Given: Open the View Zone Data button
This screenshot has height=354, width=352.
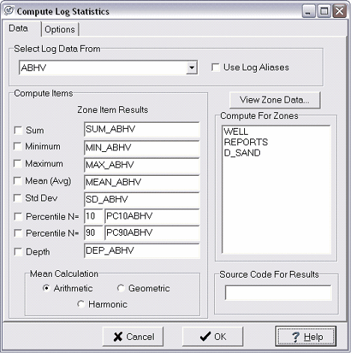Looking at the screenshot, I should coord(275,100).
